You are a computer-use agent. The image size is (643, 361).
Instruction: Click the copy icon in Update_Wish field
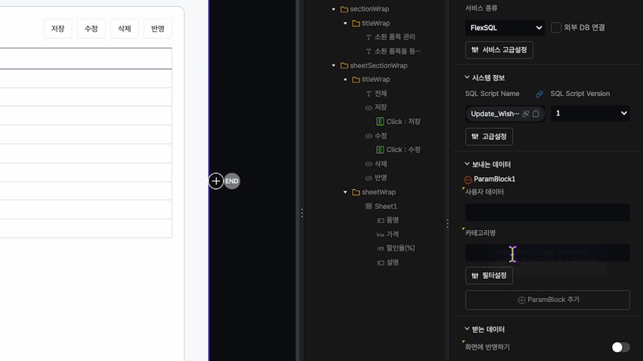coord(536,114)
